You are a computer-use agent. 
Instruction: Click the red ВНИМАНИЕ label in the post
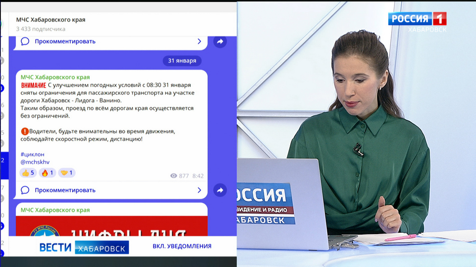coord(33,85)
